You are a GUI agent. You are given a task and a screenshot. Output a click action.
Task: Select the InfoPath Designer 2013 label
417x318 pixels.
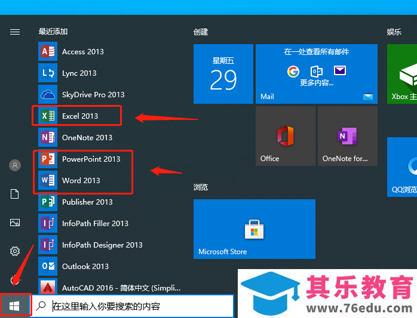tap(102, 245)
